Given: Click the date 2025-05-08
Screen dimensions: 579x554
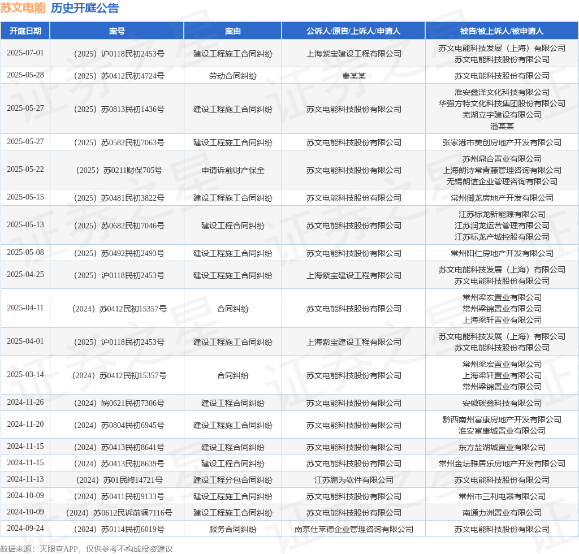Looking at the screenshot, I should coord(25,253).
